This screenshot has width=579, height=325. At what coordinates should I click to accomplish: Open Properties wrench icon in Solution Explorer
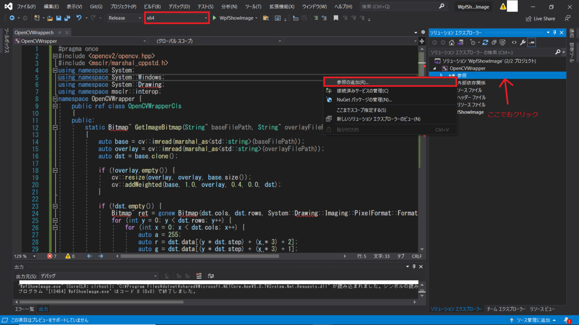tap(523, 42)
